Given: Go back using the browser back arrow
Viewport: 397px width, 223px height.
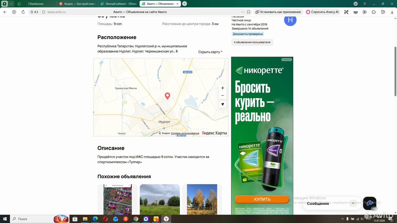Looking at the screenshot, I should click(5, 12).
